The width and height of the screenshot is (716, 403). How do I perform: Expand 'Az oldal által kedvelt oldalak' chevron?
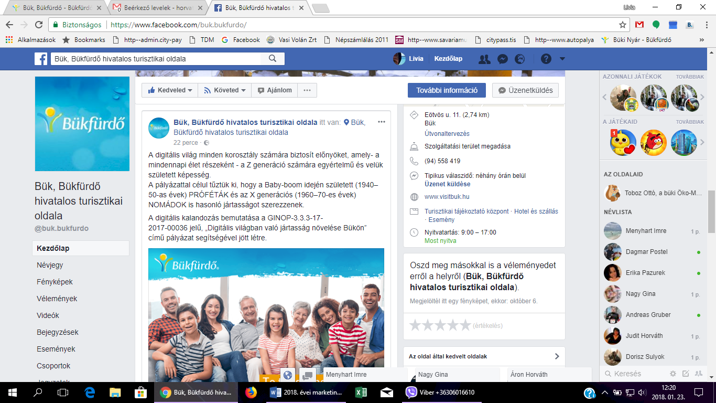(557, 356)
